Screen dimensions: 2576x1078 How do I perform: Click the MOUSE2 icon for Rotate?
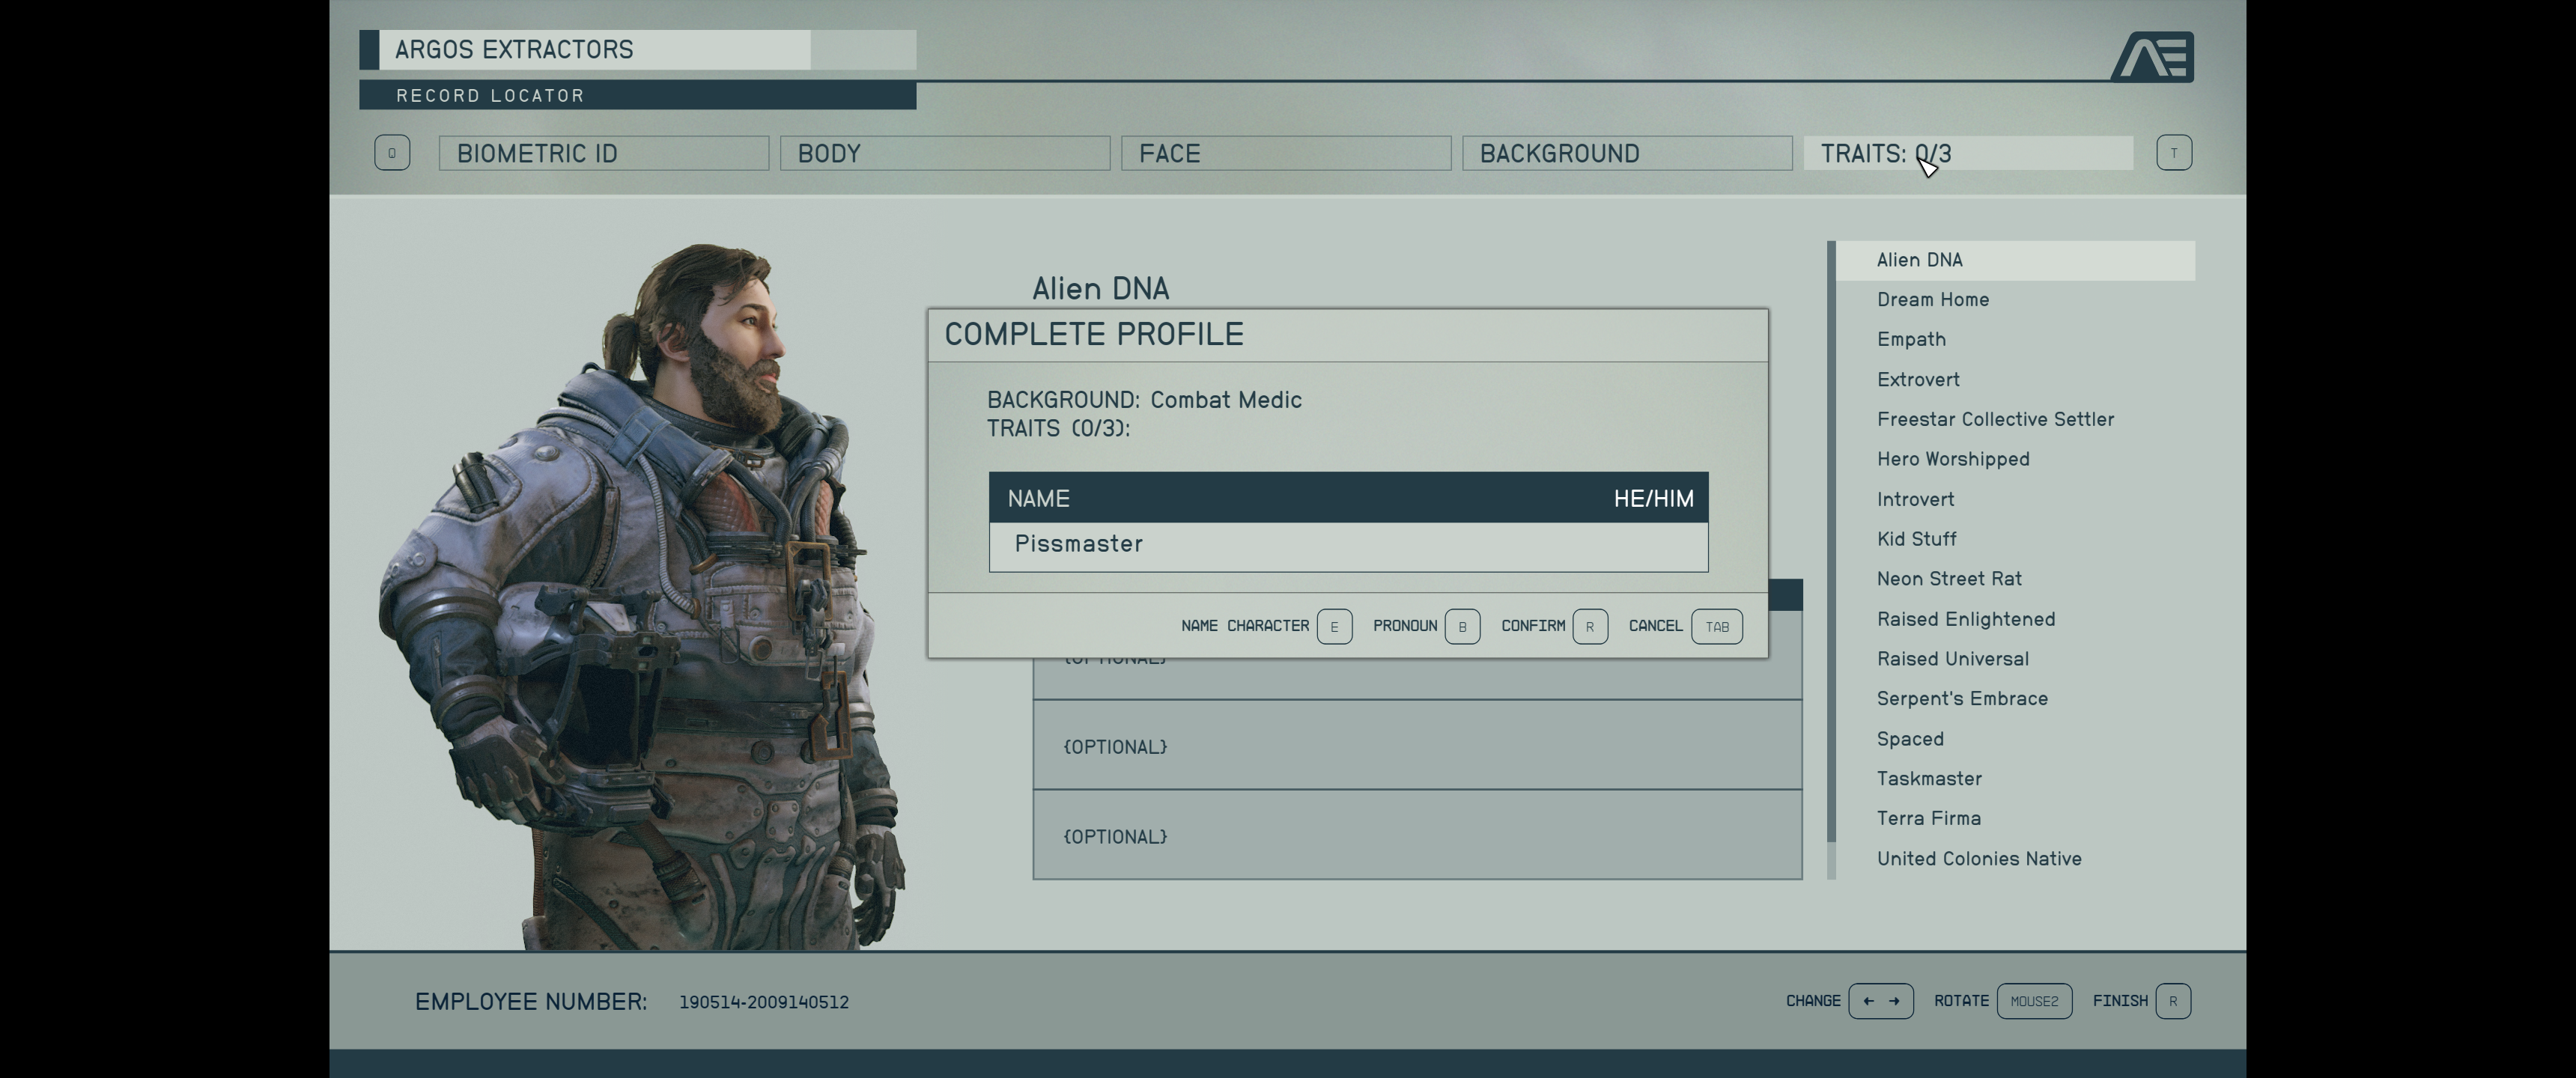point(2034,1001)
